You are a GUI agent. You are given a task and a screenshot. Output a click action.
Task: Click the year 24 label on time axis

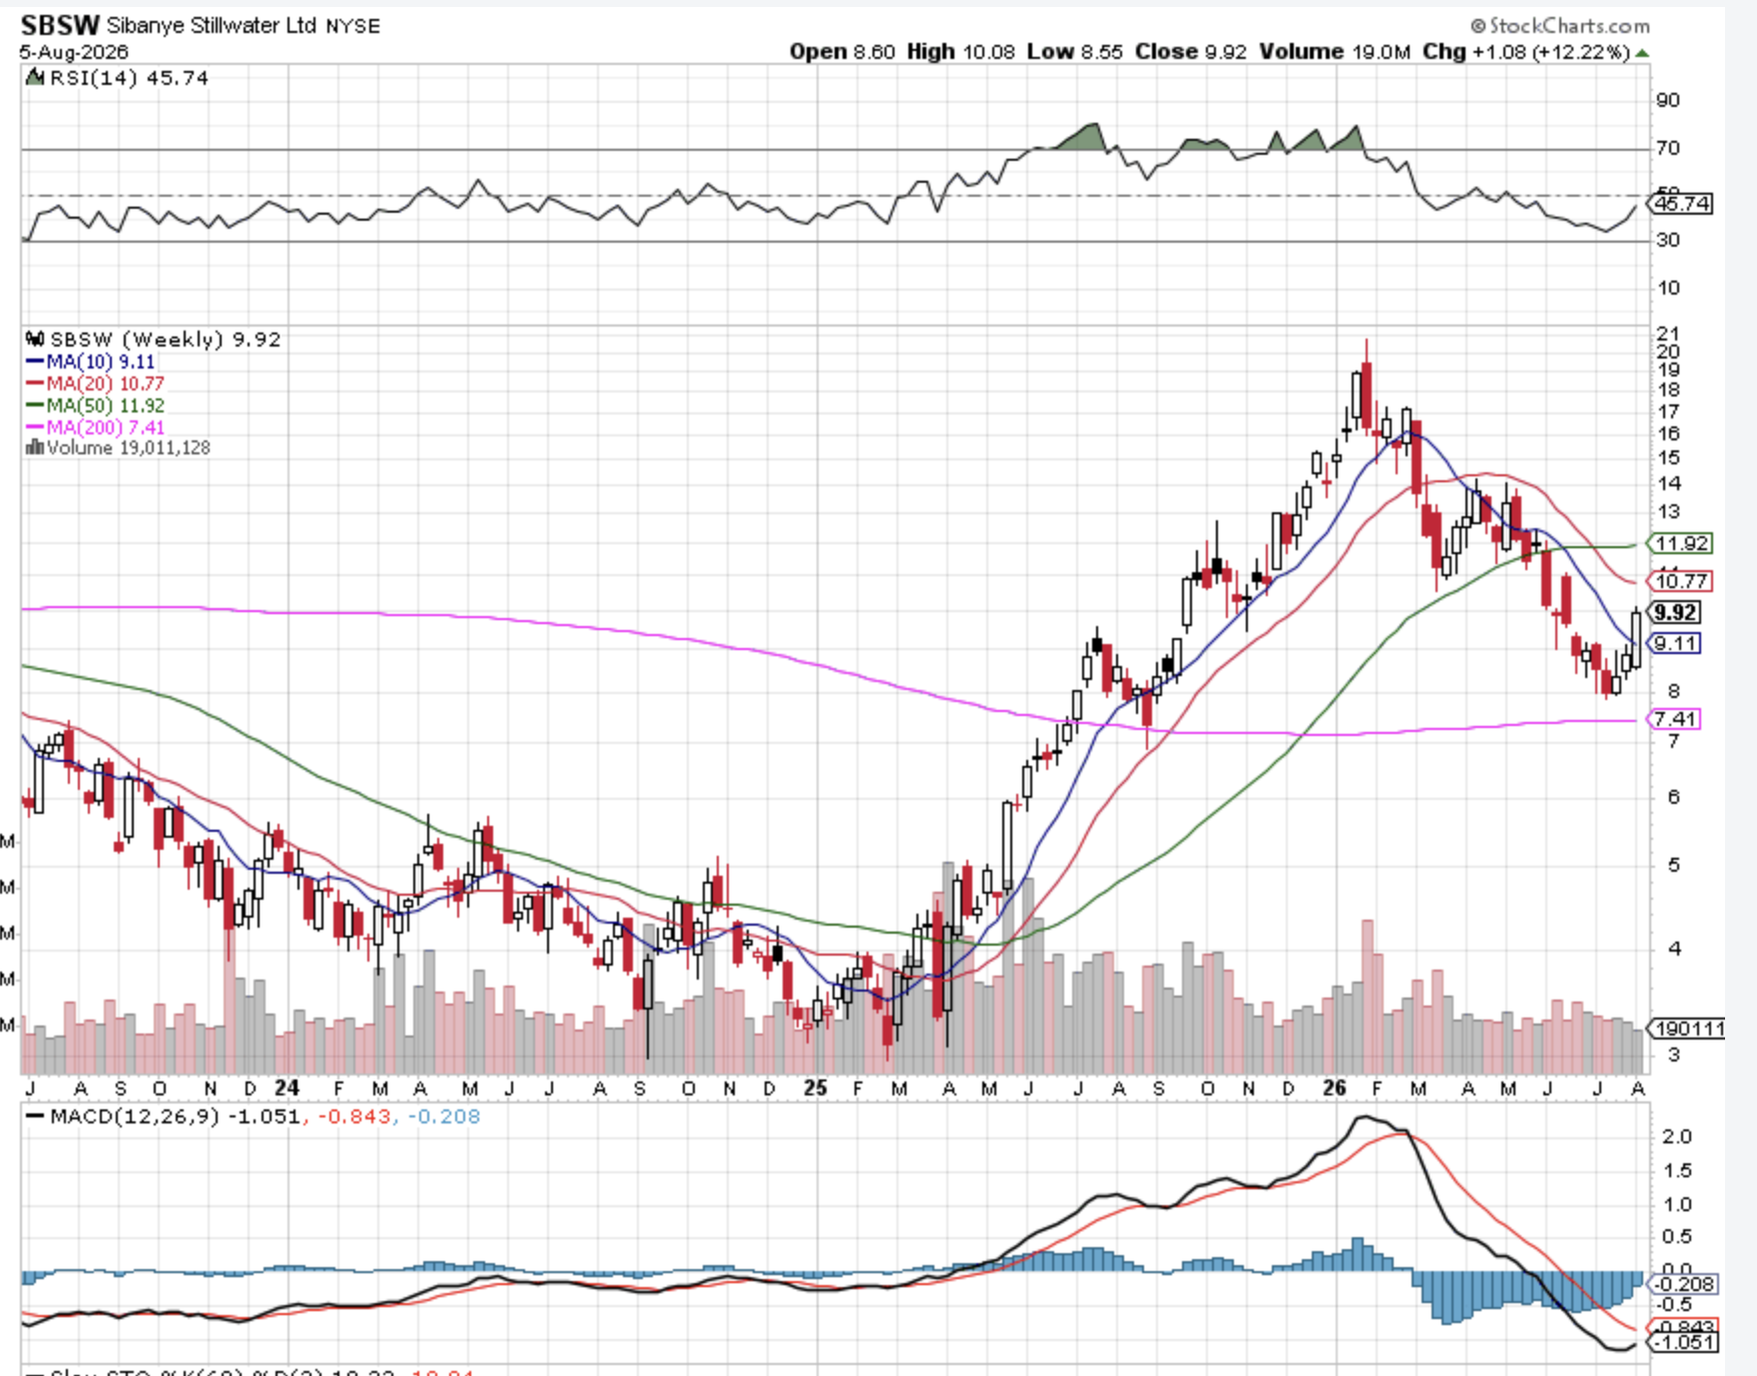point(287,1088)
